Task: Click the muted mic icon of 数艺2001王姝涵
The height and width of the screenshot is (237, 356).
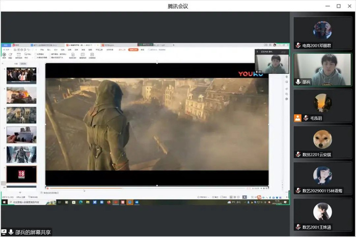Action: 298,227
